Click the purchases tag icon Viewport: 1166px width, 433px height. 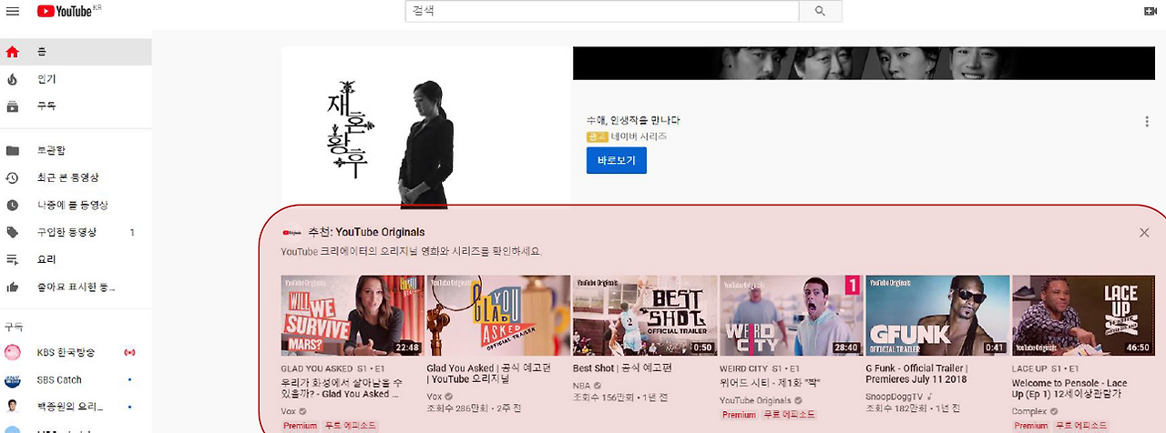tap(13, 232)
